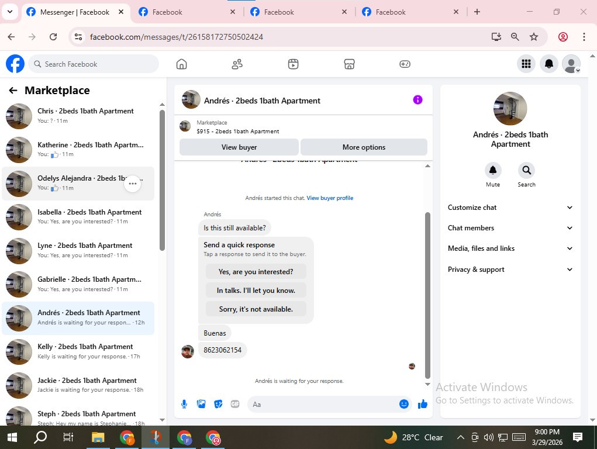Send quick reply 'Yes, are you interested?'
Screen dimensions: 597x449
pos(256,271)
